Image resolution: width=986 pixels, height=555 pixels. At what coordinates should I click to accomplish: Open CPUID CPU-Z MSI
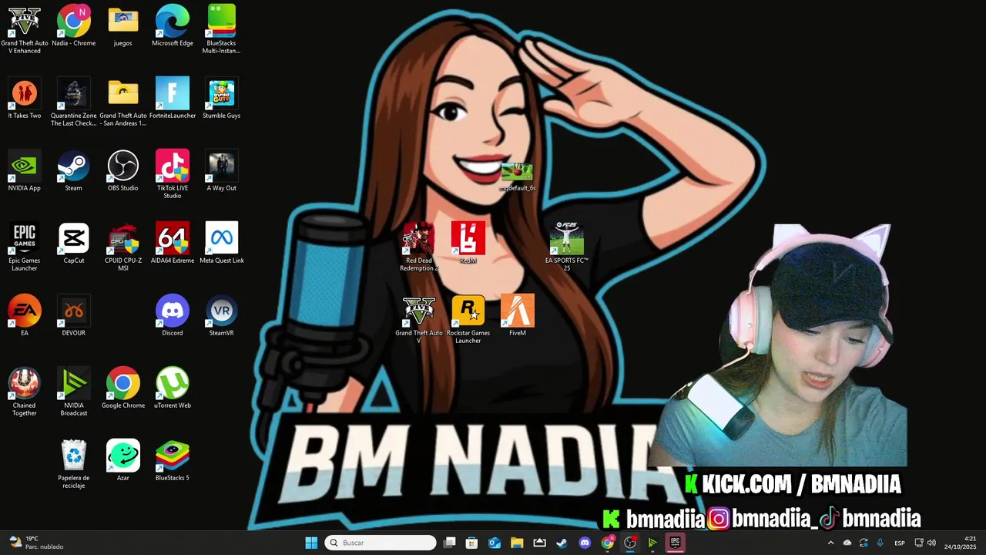click(x=123, y=247)
